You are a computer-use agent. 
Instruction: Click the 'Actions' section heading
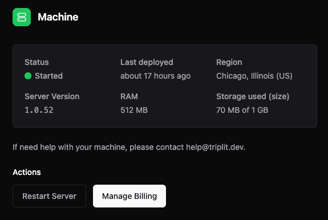(x=27, y=172)
